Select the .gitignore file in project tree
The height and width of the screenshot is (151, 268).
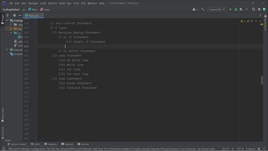18,42
